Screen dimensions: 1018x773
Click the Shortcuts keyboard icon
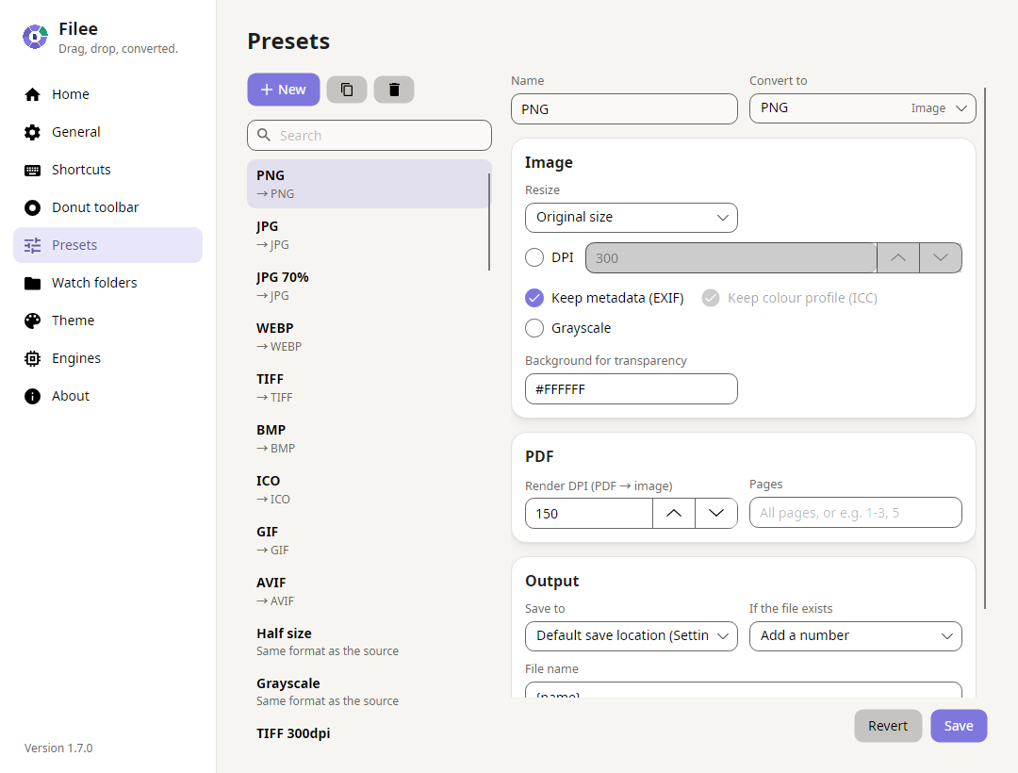point(32,170)
